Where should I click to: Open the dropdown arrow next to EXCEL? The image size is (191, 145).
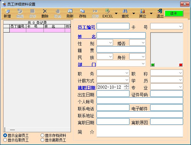pyautogui.click(x=116, y=13)
